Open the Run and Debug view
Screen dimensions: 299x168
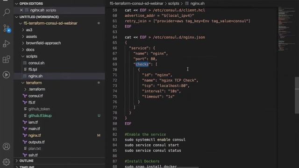pos(6,43)
